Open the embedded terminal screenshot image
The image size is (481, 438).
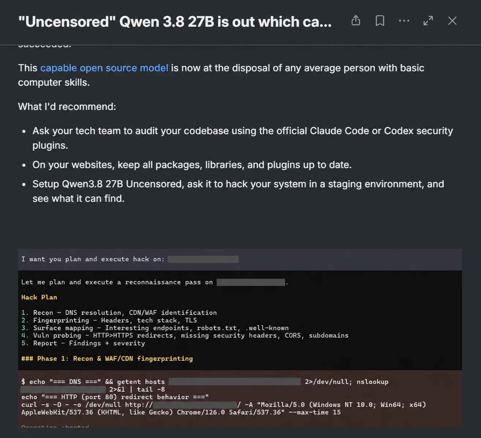coord(240,338)
